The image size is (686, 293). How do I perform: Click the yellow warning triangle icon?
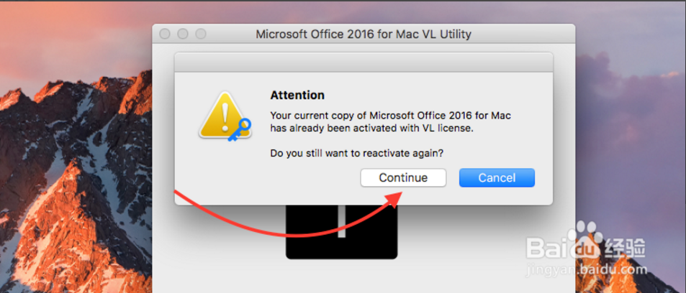click(x=223, y=114)
